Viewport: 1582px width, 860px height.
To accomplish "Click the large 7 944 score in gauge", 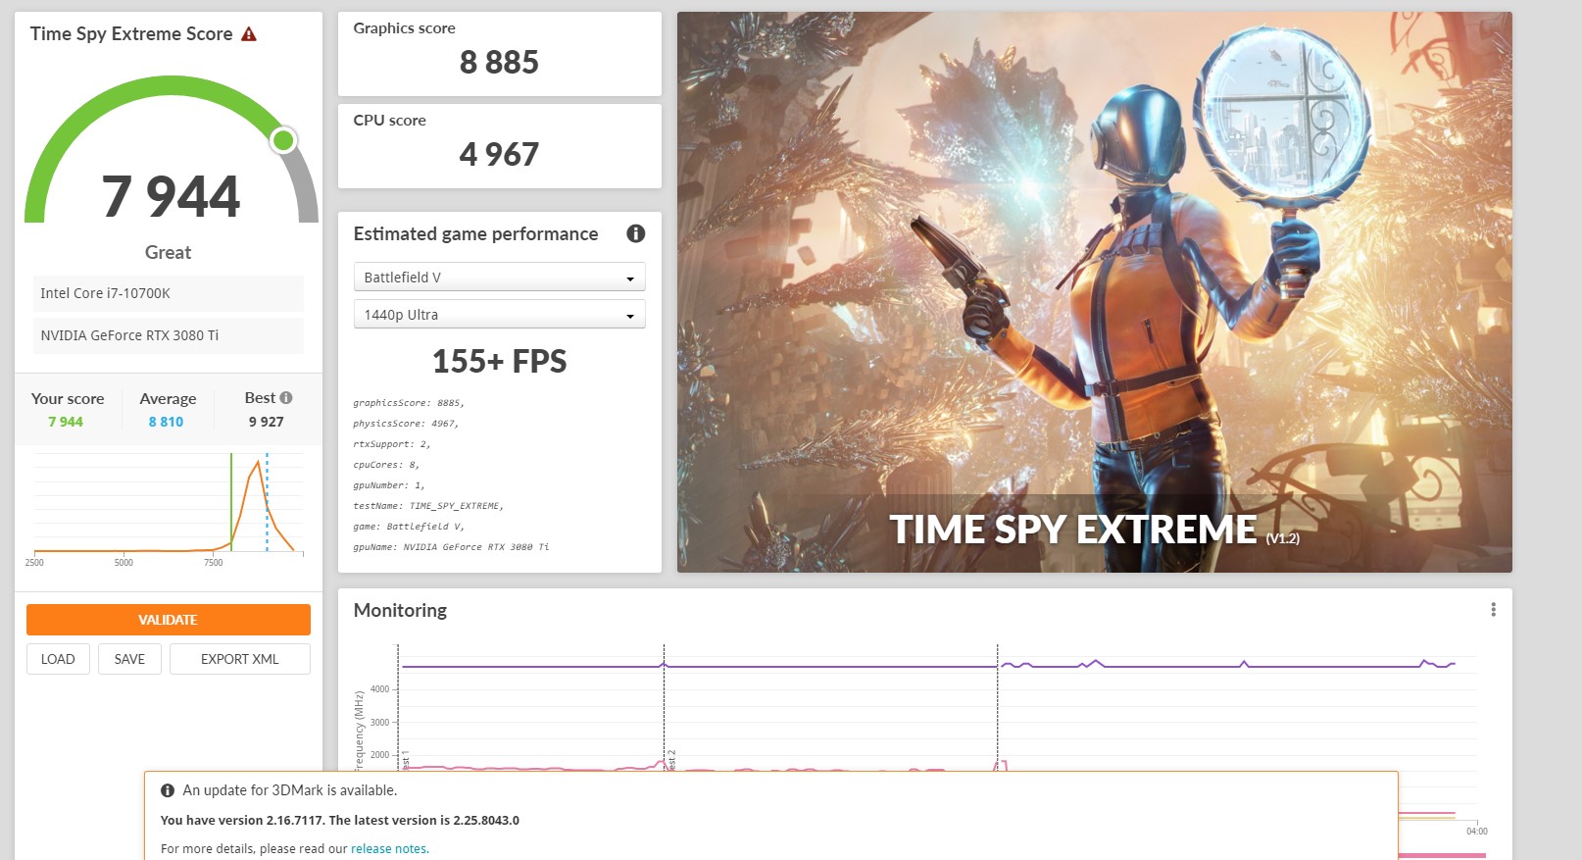I will [171, 196].
